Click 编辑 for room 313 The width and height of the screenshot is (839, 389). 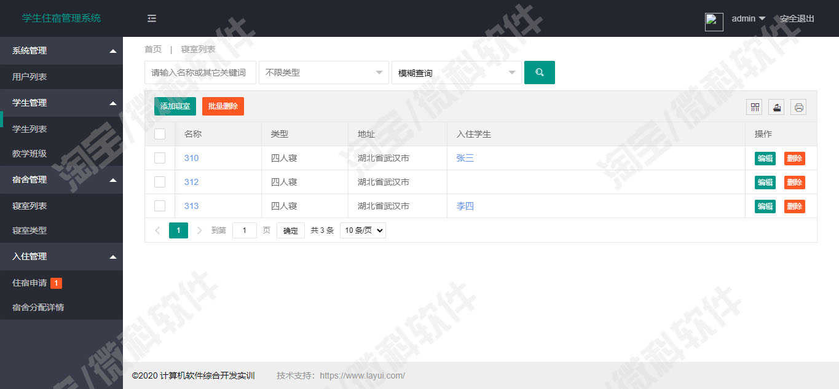pos(765,206)
